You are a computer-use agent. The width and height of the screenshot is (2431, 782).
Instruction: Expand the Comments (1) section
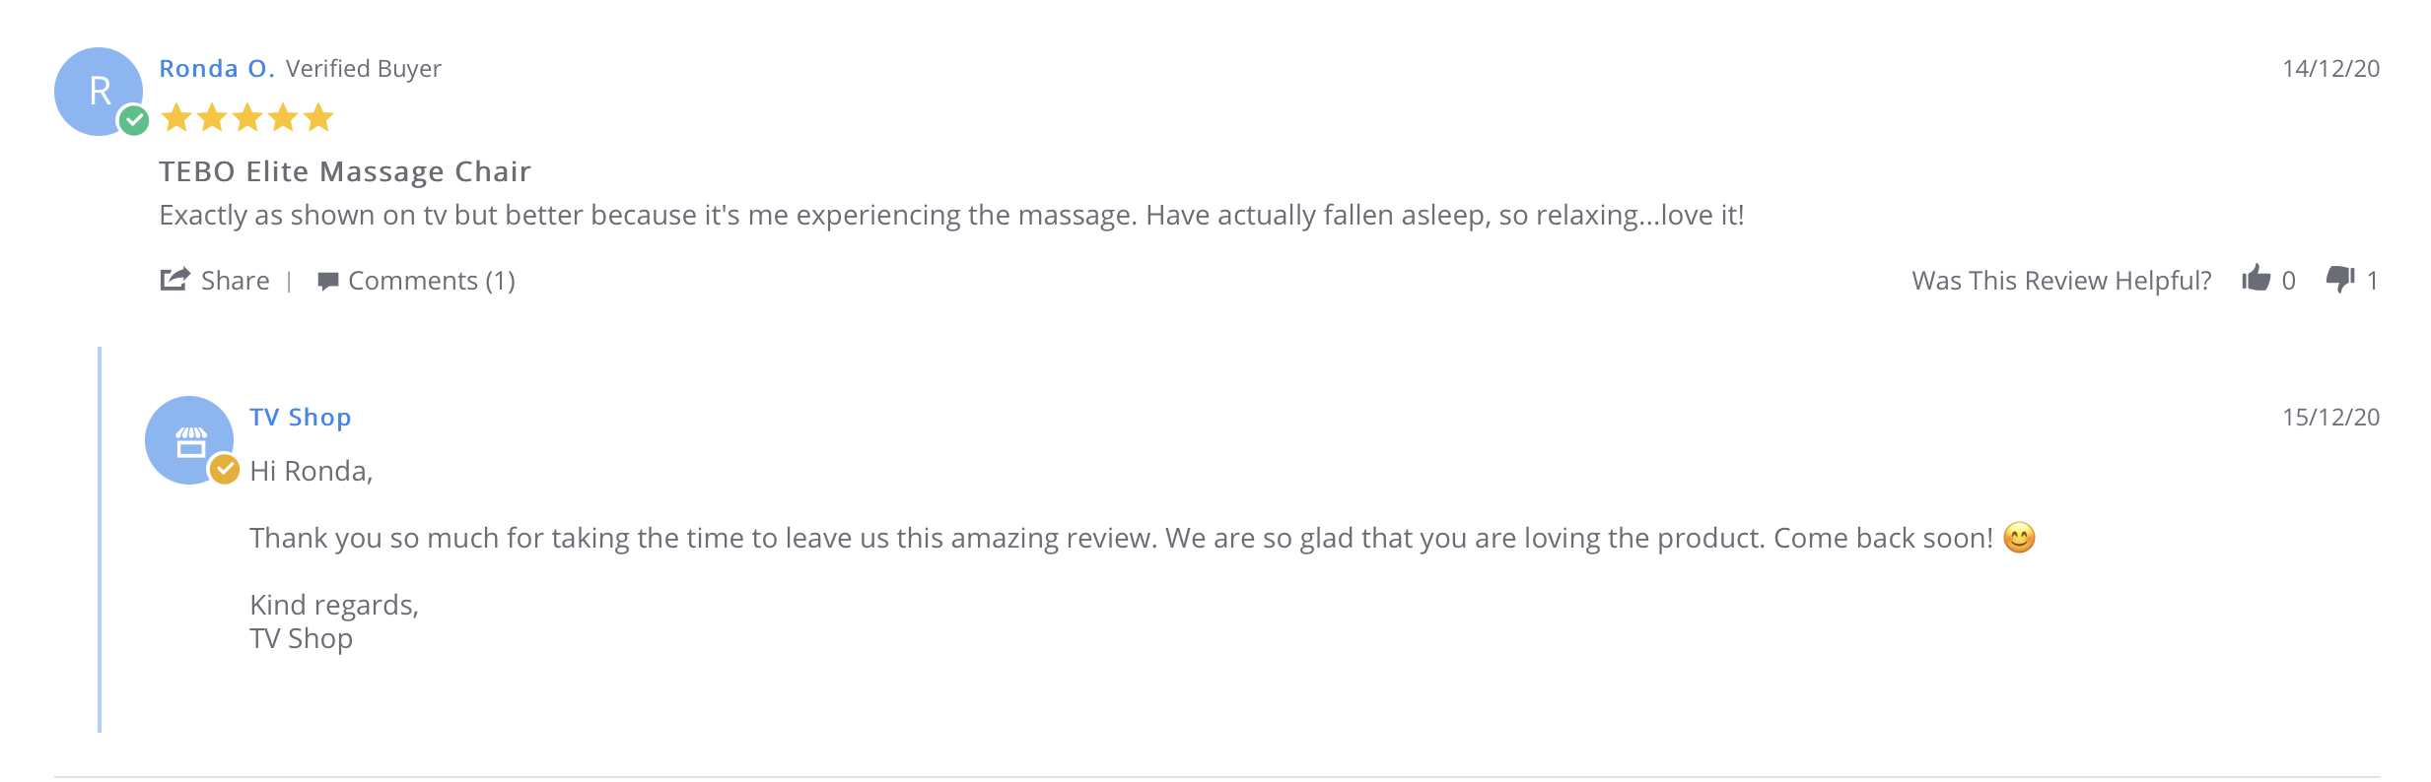click(431, 281)
